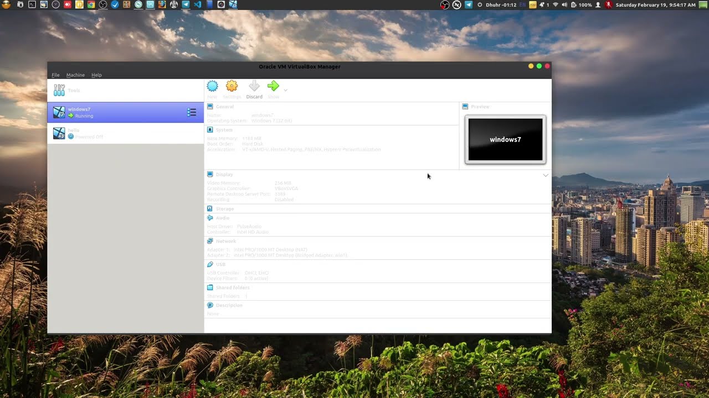Select the Tools entry in the sidebar
Viewport: 709px width, 398px height.
coord(126,90)
